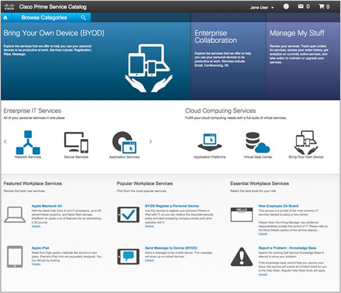Click the Featured Workplace Services heading
The height and width of the screenshot is (293, 341).
point(33,183)
